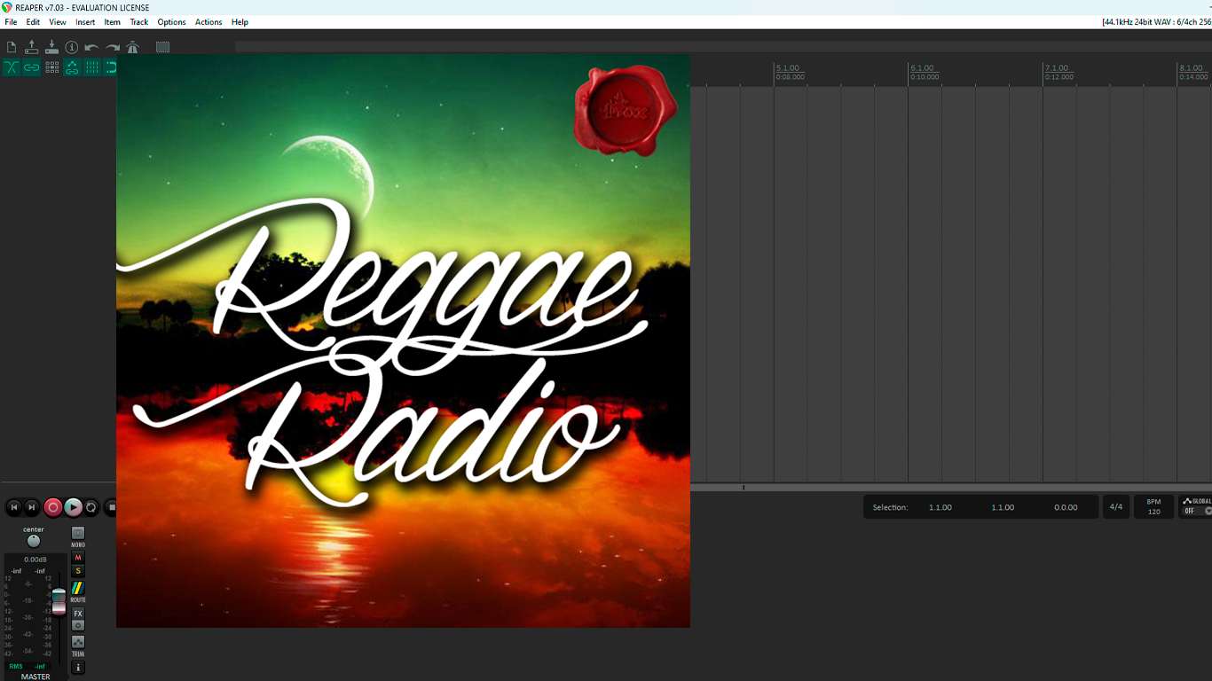Open the Insert menu
1212x681 pixels.
pyautogui.click(x=85, y=22)
